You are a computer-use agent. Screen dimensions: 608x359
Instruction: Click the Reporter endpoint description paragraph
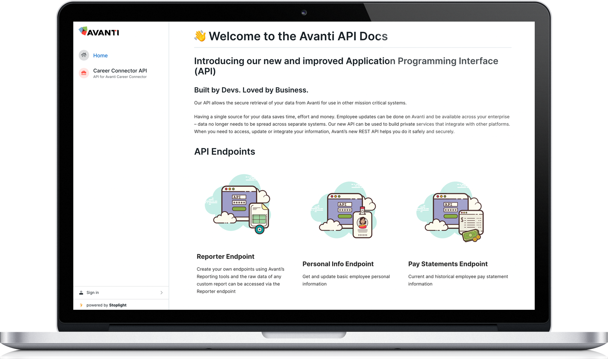(240, 280)
